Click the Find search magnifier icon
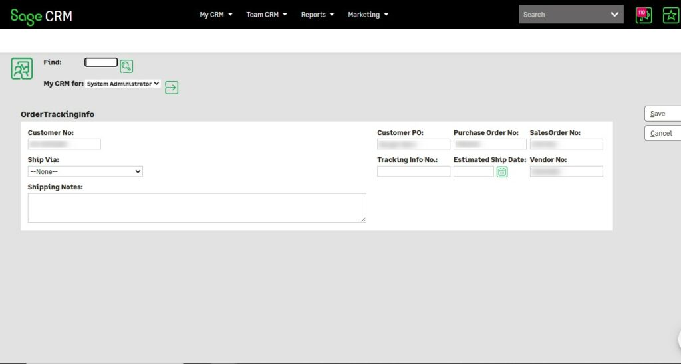The image size is (681, 364). (x=126, y=66)
